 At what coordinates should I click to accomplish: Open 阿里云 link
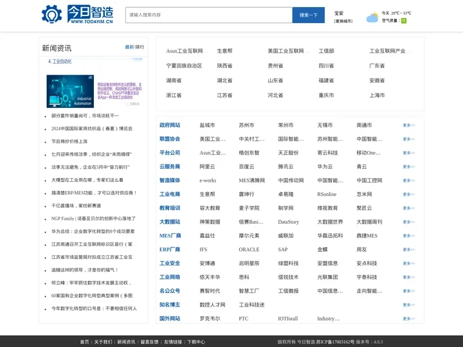point(207,166)
